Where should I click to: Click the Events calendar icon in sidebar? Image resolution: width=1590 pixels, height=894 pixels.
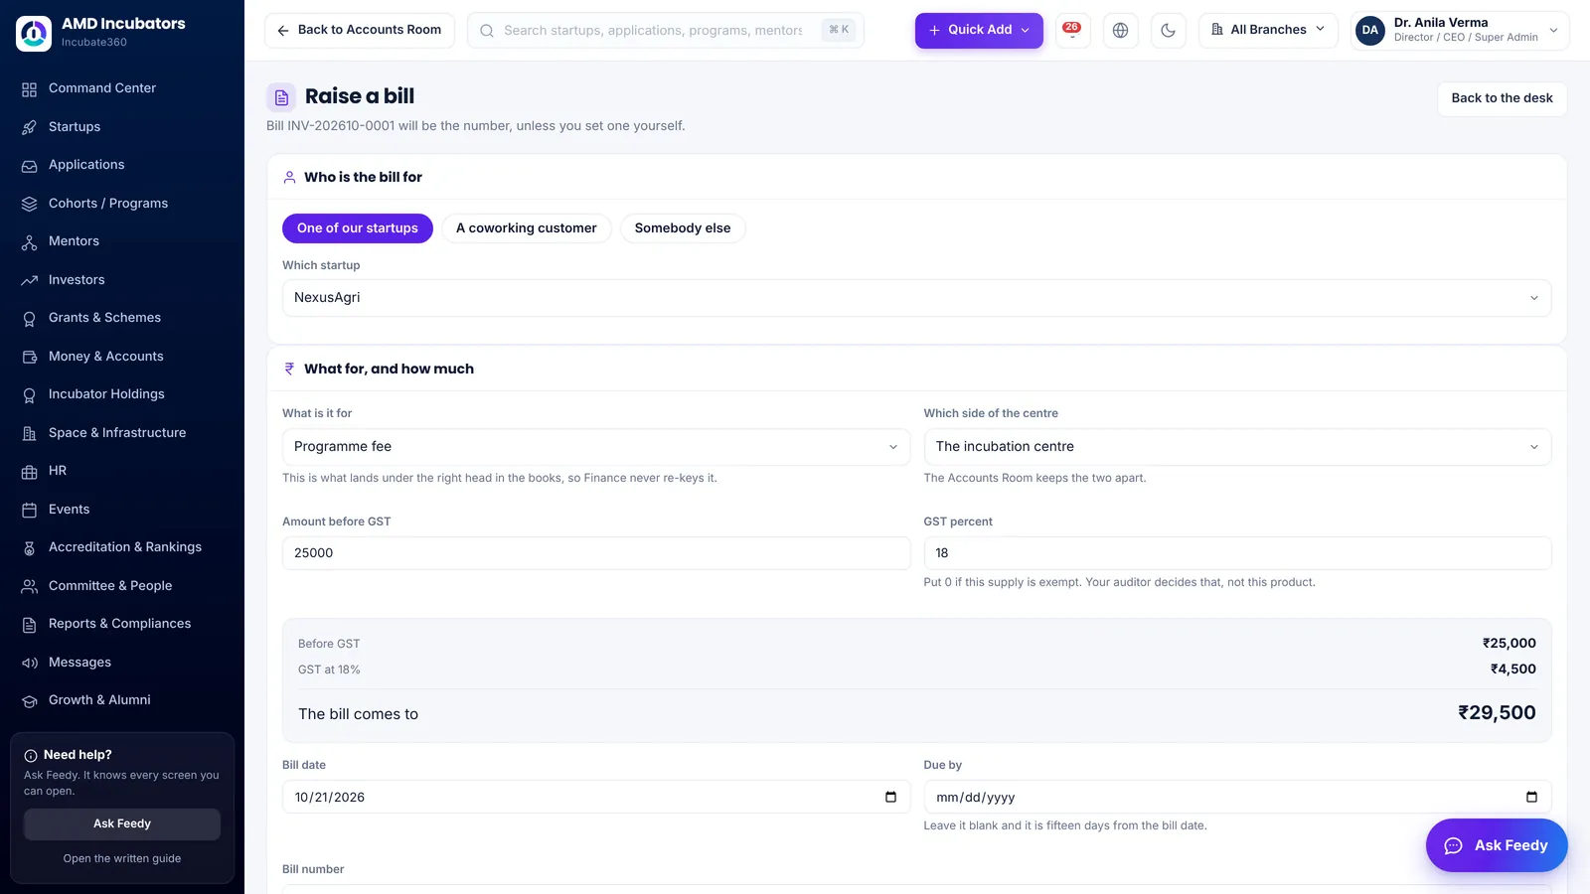(x=30, y=510)
